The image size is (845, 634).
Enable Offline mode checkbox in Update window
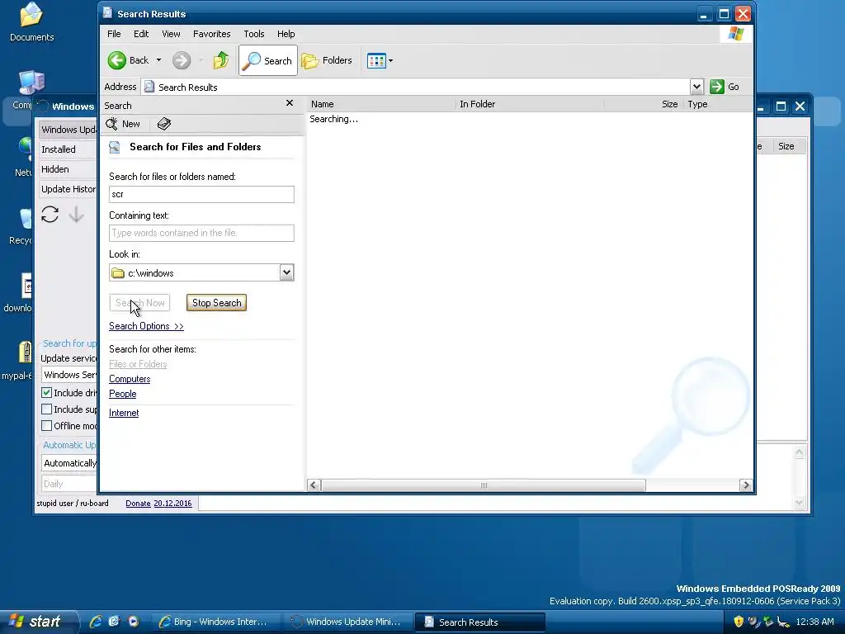(x=47, y=426)
